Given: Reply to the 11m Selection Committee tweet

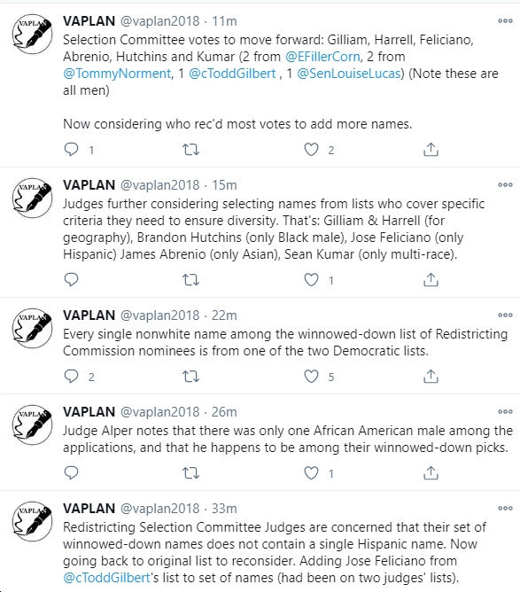Looking at the screenshot, I should pos(72,150).
